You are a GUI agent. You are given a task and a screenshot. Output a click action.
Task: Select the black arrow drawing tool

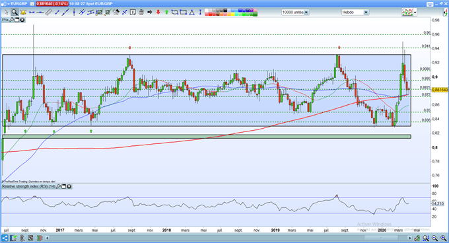tap(149, 13)
